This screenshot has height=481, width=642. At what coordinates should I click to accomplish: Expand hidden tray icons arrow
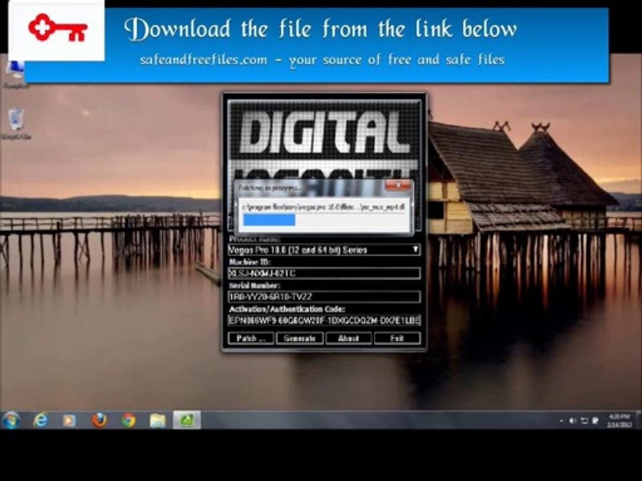(561, 421)
